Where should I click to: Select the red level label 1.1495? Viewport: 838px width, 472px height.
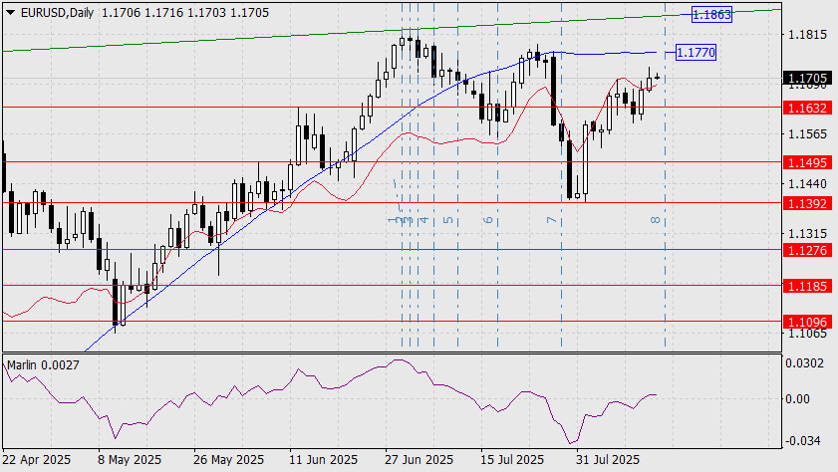pyautogui.click(x=807, y=162)
